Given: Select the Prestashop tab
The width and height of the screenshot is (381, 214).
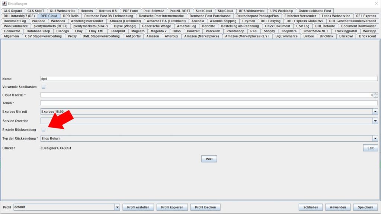Looking at the screenshot, I should [235, 31].
